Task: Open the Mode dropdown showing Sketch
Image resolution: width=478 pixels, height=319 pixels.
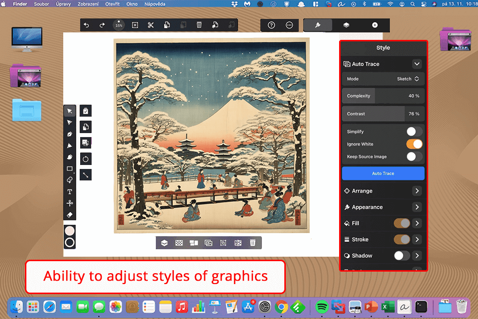Action: [383, 79]
